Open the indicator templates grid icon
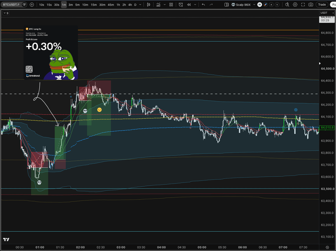The height and width of the screenshot is (251, 336). click(171, 4)
